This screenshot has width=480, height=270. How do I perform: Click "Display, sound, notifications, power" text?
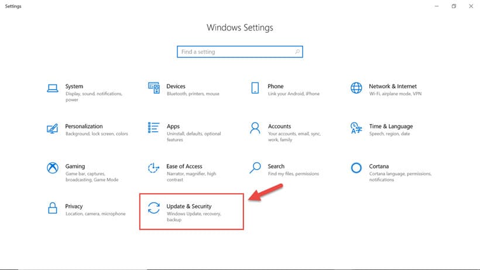coord(94,97)
